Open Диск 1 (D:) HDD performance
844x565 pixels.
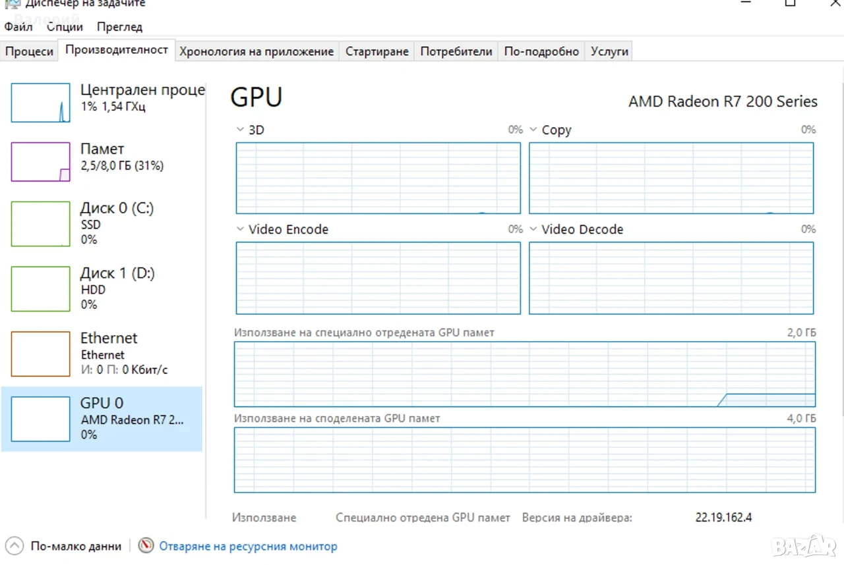[x=102, y=288]
